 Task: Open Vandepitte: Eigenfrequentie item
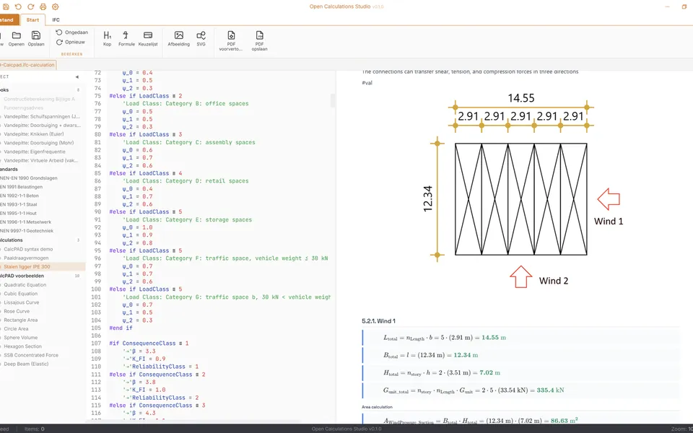click(35, 152)
